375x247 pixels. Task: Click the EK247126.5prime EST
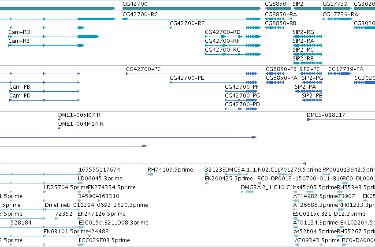click(x=79, y=218)
